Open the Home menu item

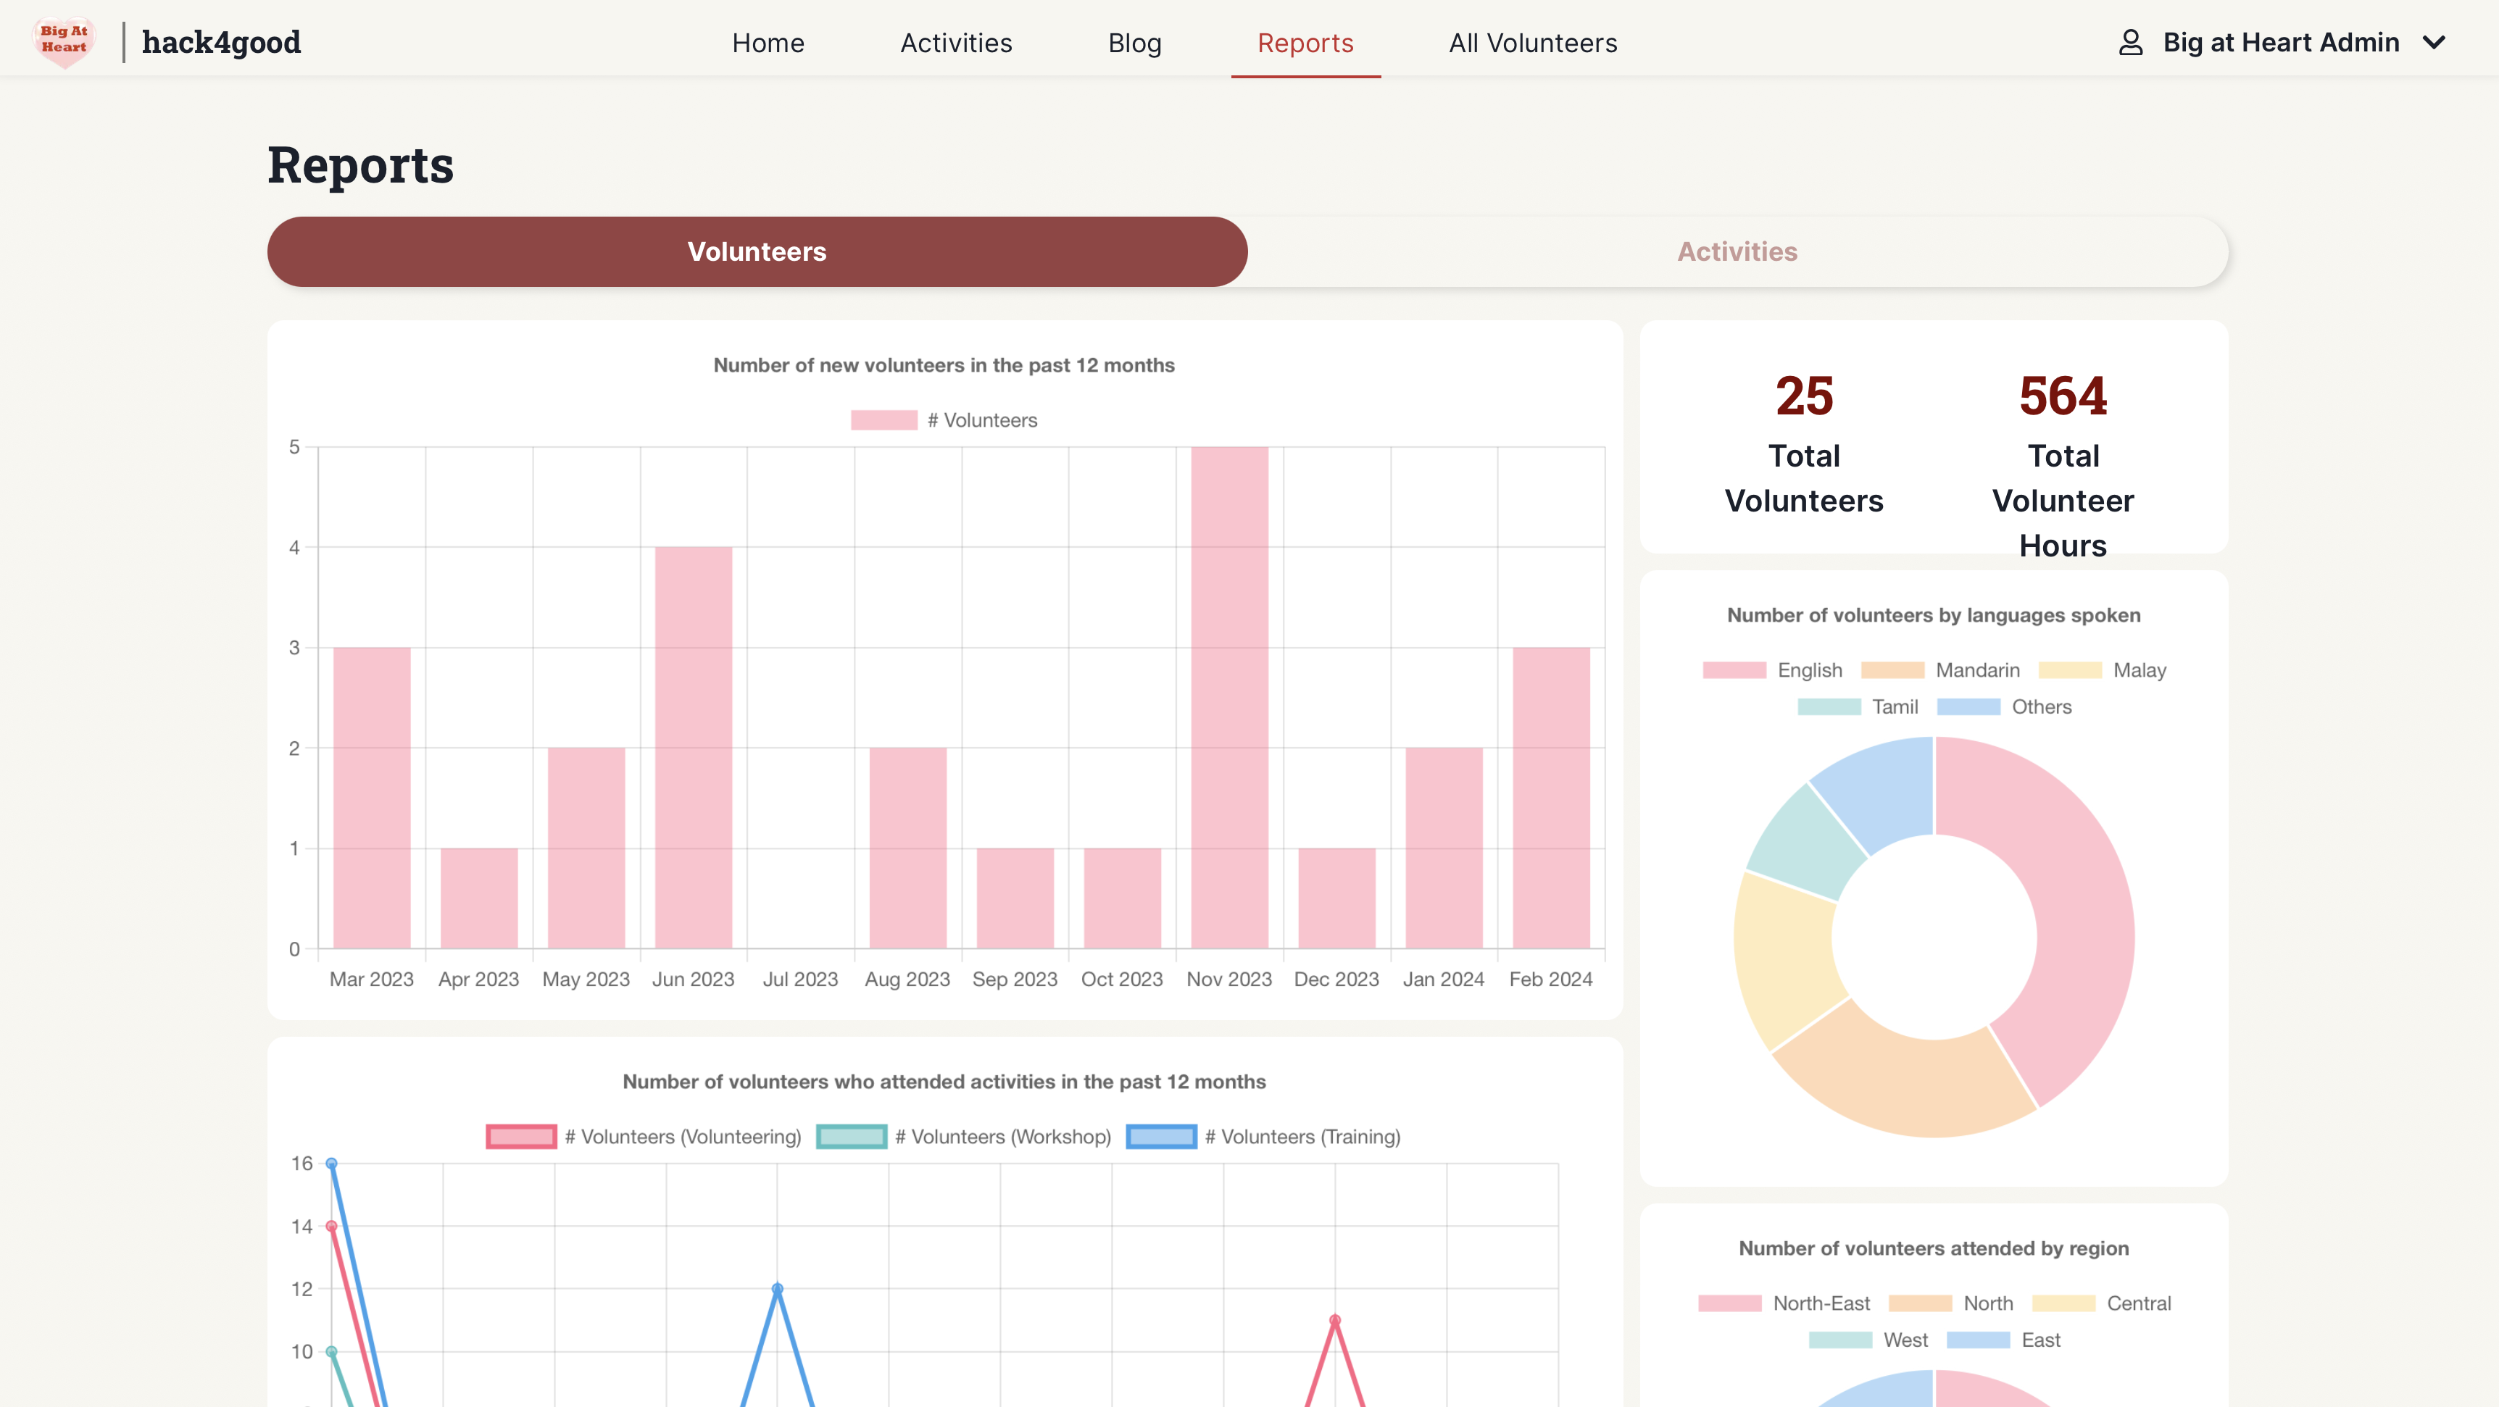[768, 43]
